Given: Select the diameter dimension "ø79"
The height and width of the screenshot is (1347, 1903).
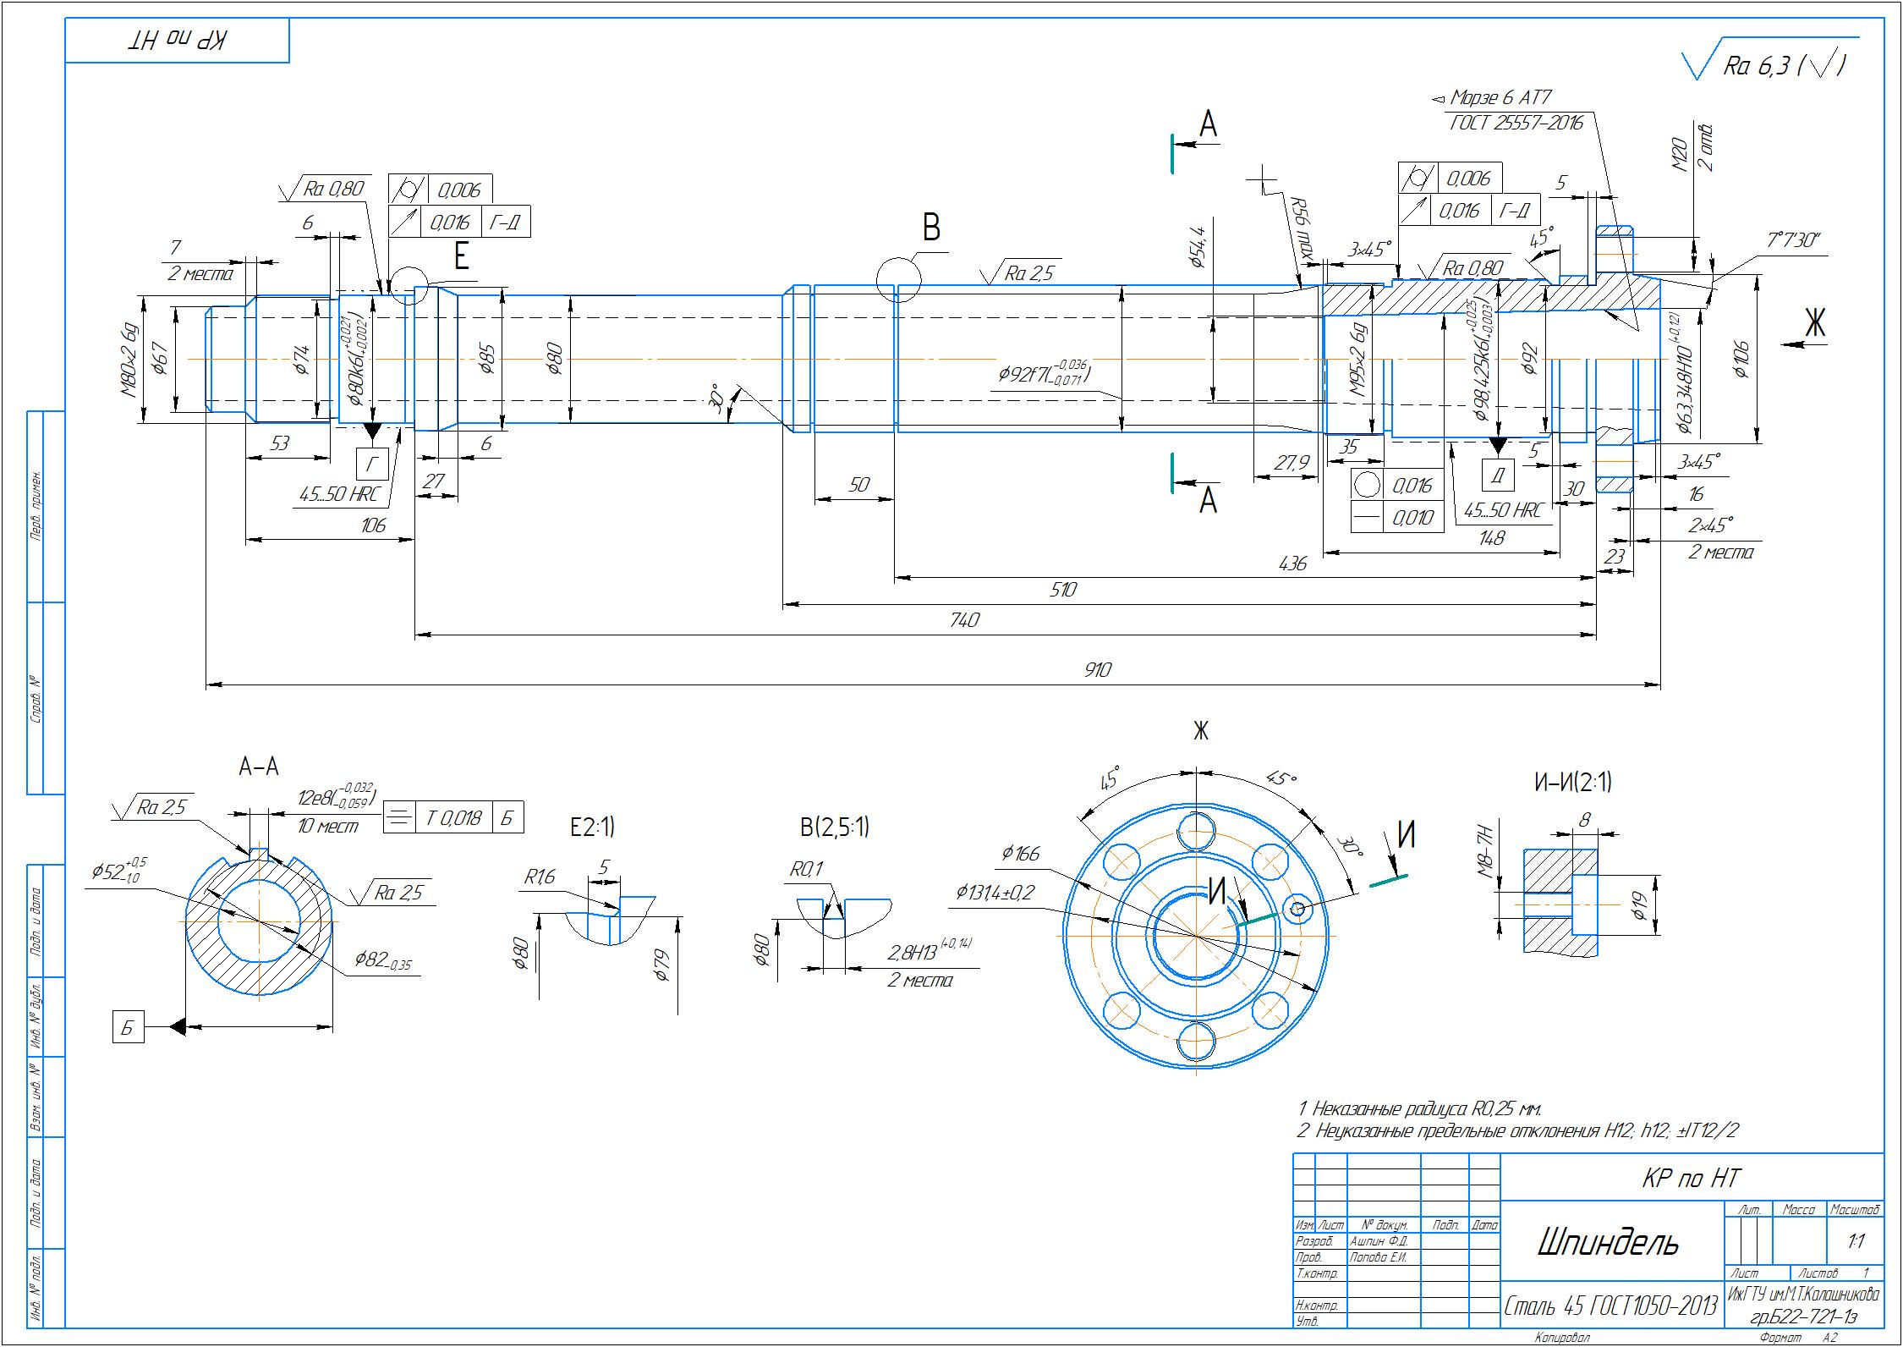Looking at the screenshot, I should pos(661,965).
